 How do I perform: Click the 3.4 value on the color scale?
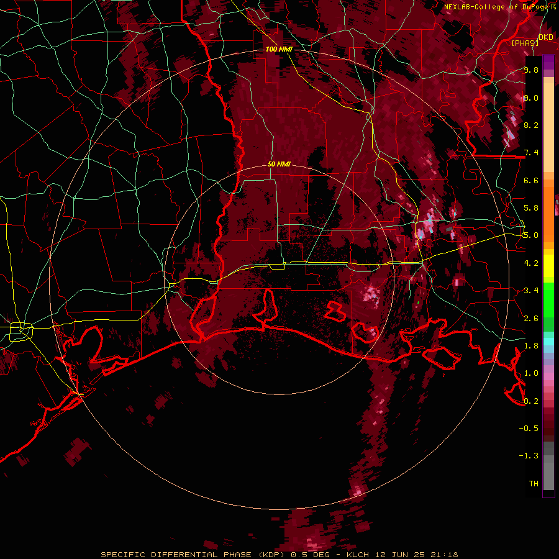[531, 291]
